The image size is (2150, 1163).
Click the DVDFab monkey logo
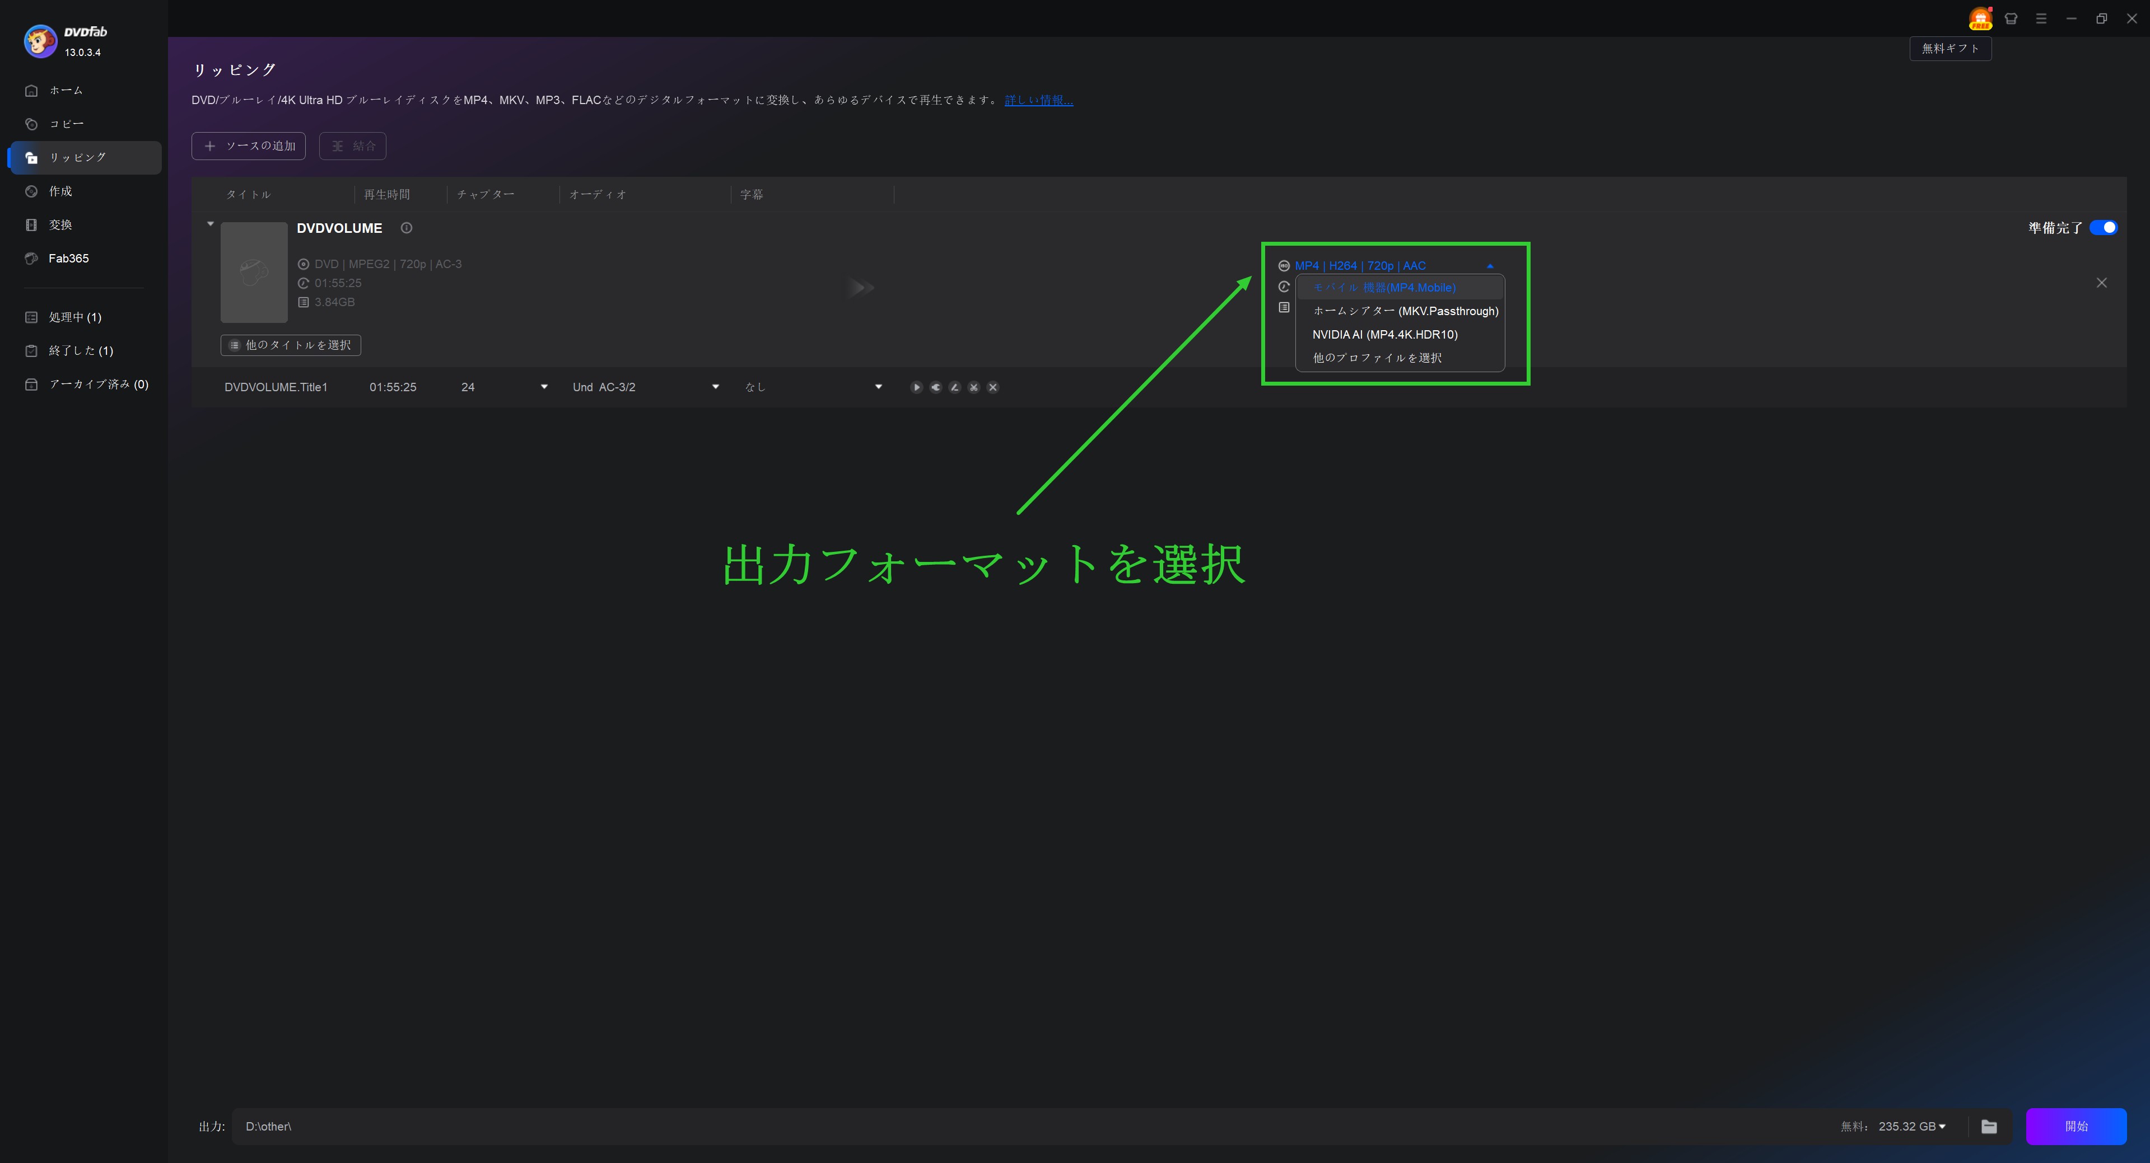click(x=40, y=41)
